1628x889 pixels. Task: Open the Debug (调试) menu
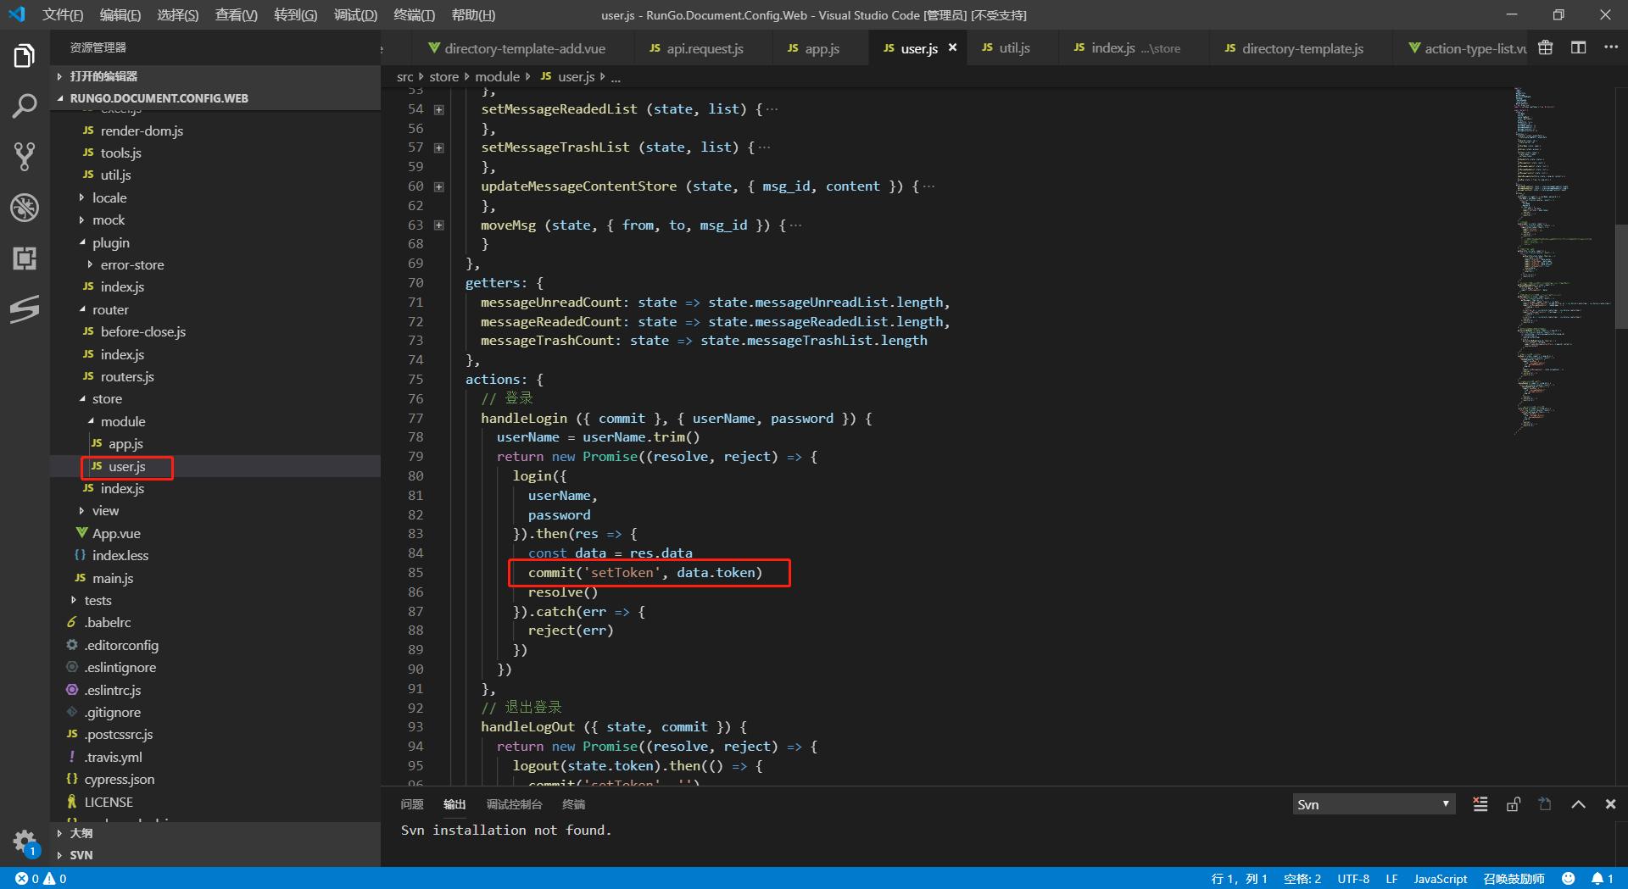(x=355, y=15)
